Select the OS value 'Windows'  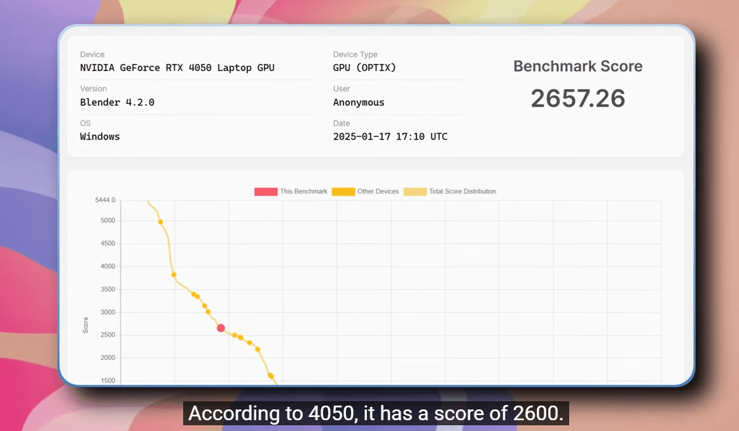100,136
